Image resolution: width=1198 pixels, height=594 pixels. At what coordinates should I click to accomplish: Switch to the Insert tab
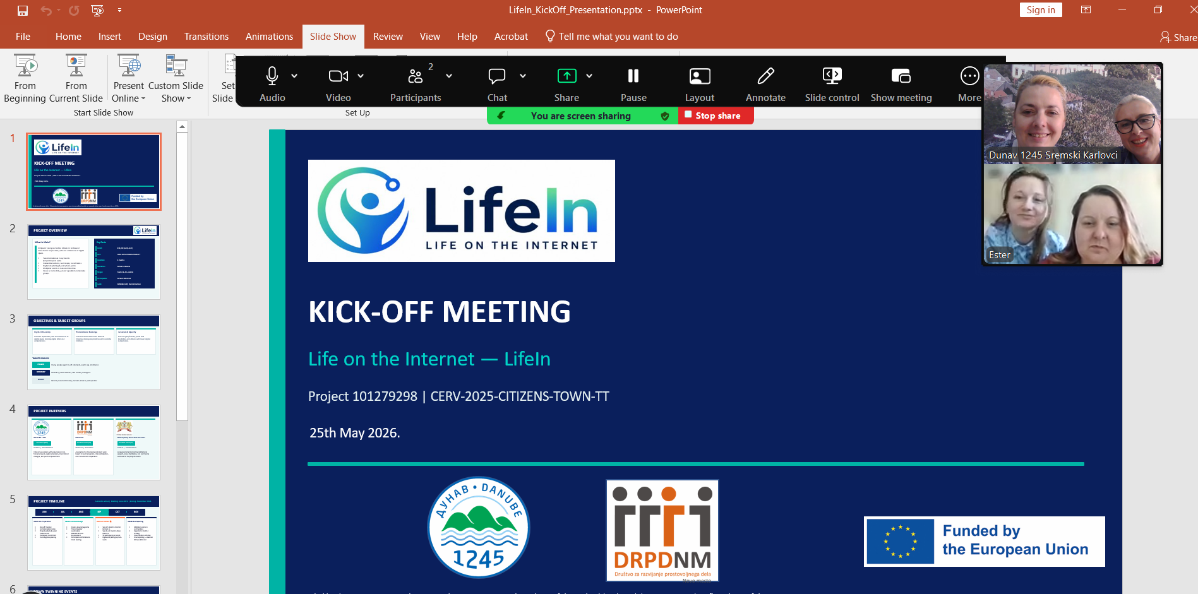tap(110, 37)
